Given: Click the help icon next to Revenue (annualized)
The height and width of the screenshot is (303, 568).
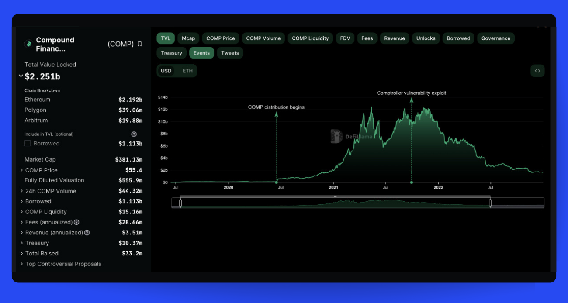Looking at the screenshot, I should click(x=87, y=233).
